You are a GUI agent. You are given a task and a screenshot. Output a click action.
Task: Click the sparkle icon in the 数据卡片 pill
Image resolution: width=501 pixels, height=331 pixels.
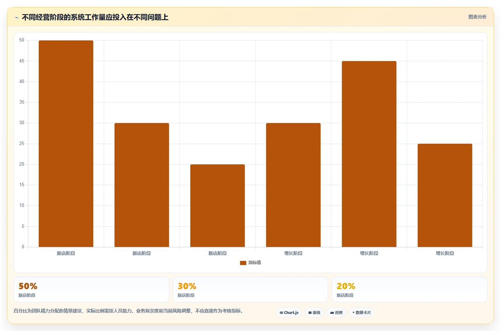(x=353, y=313)
